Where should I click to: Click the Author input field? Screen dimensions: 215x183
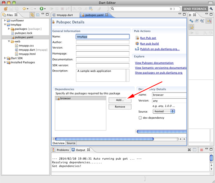pyautogui.click(x=103, y=42)
